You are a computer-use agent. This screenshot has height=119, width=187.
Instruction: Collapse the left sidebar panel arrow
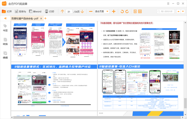[x=5, y=18]
